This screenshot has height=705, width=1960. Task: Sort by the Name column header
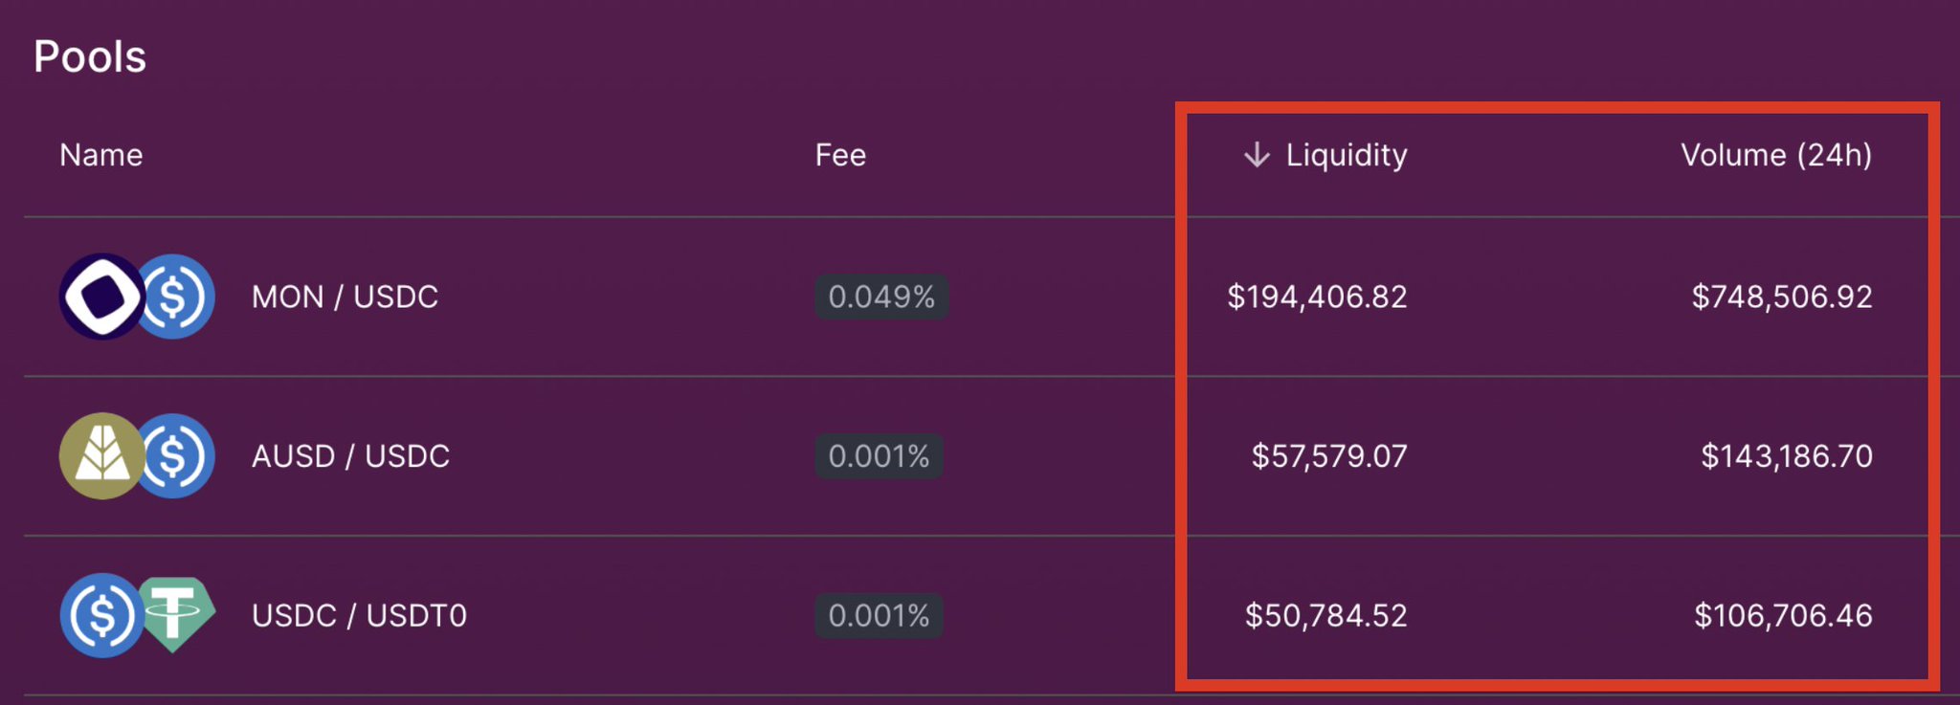[x=101, y=155]
